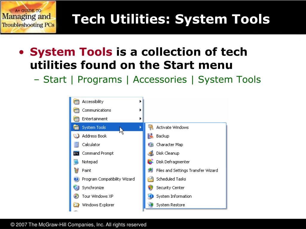
Task: Open the System Tools submenu arrow
Action: point(140,127)
